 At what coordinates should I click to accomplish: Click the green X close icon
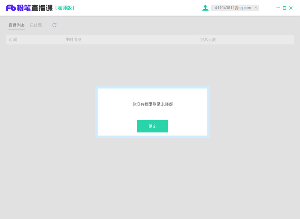coord(291,8)
